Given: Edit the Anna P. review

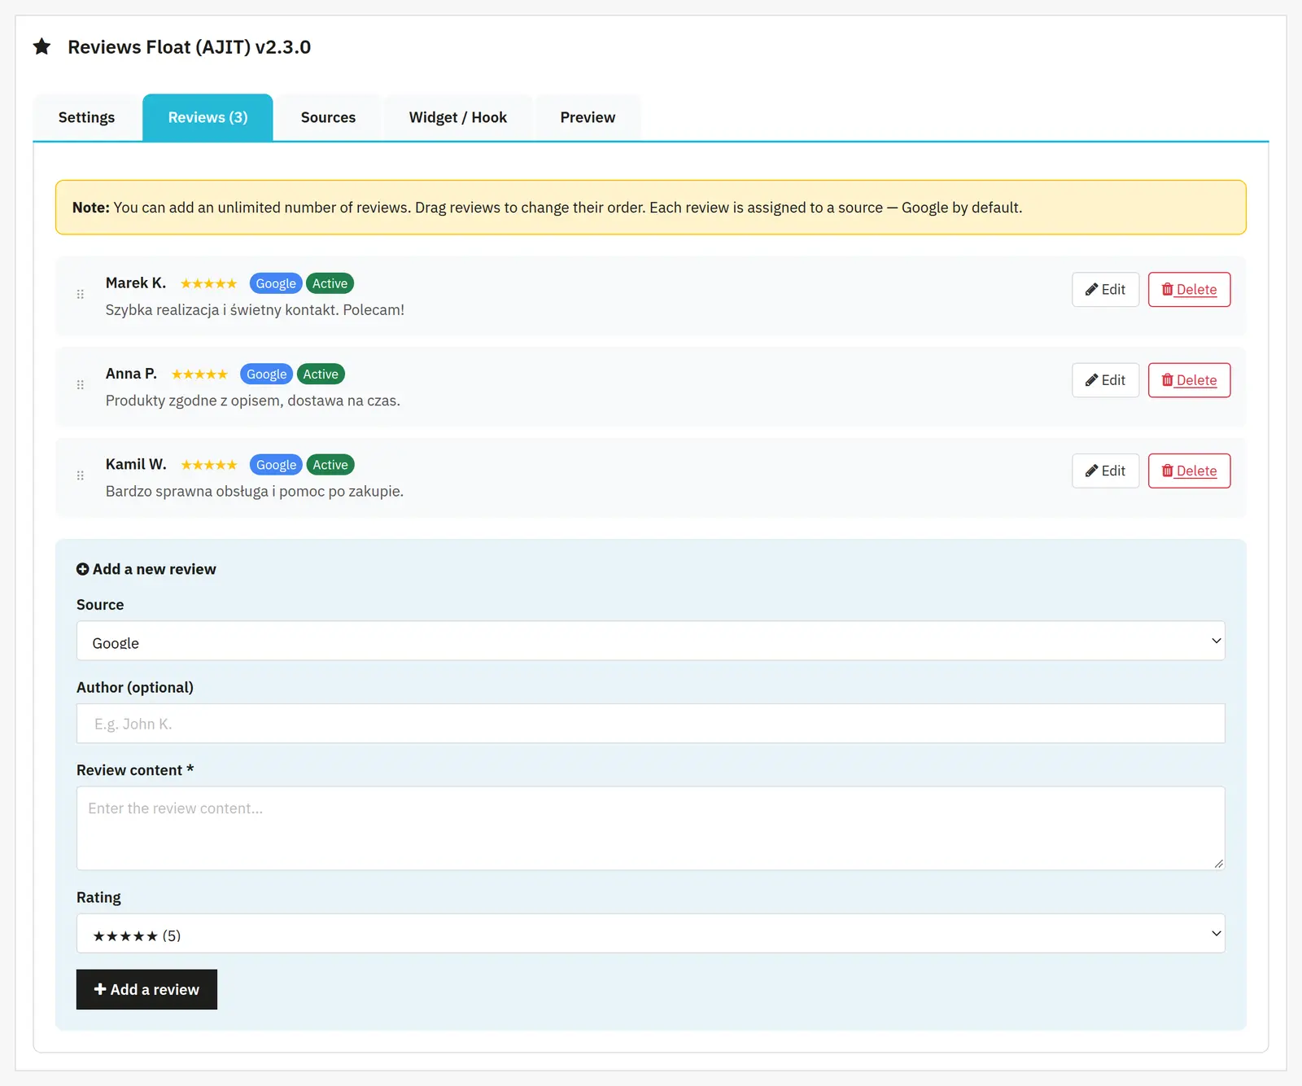Looking at the screenshot, I should click(1105, 380).
